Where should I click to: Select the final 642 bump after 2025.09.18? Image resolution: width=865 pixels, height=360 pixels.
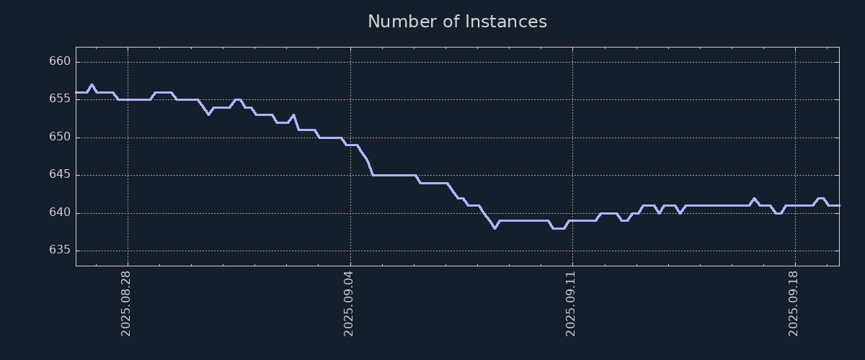click(x=820, y=198)
